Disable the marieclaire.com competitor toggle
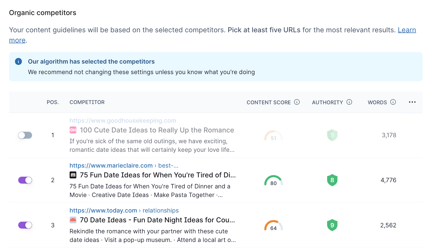Viewport: 437px width, 252px height. tap(25, 180)
